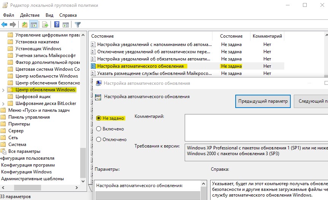Viewport: 328px width, 200px height.
Task: Click the tree pane scroll down arrow
Action: point(83,181)
